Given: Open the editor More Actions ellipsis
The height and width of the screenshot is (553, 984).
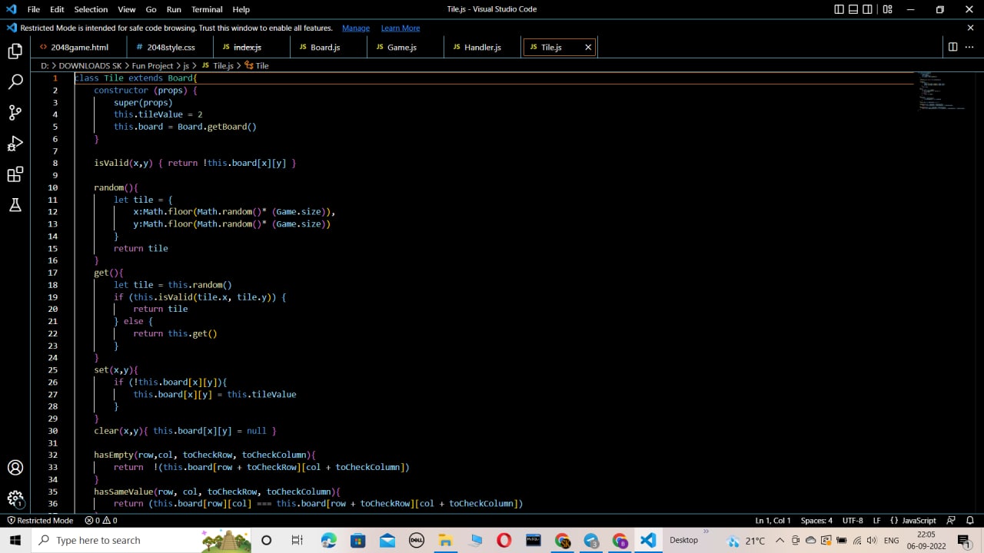Looking at the screenshot, I should (x=969, y=47).
